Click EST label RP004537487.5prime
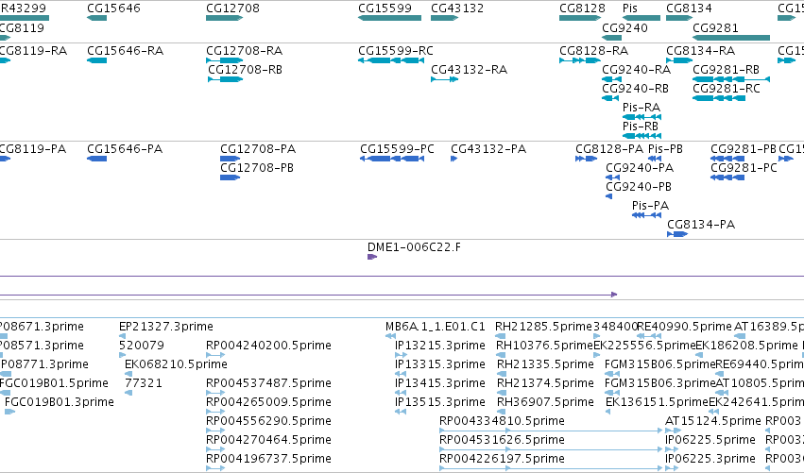 tap(268, 383)
